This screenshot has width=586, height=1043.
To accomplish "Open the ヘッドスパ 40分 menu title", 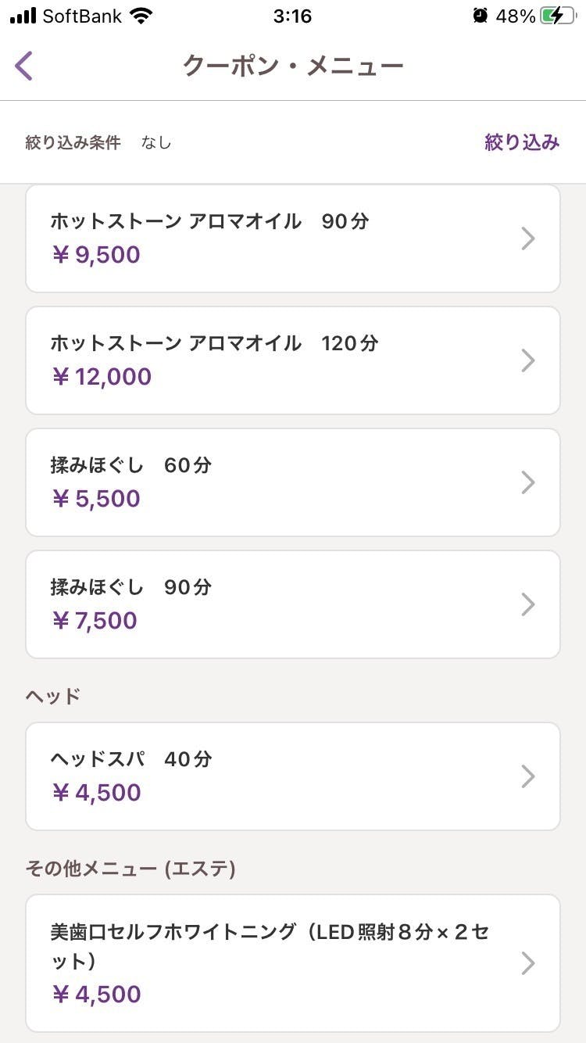I will 130,759.
